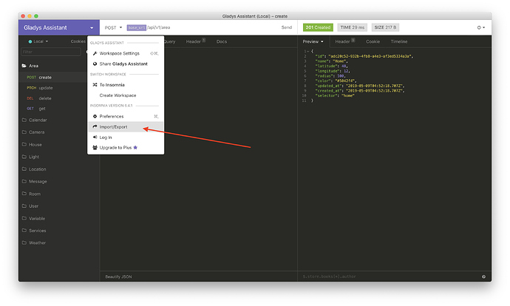Screen dimensions: 510x306
Task: Click the "selector": "home" response line
Action: (334, 95)
